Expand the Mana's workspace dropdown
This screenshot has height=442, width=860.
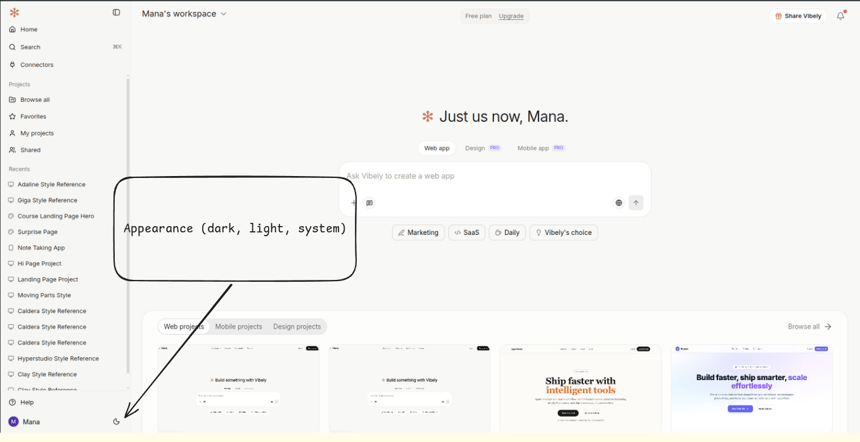pyautogui.click(x=184, y=14)
